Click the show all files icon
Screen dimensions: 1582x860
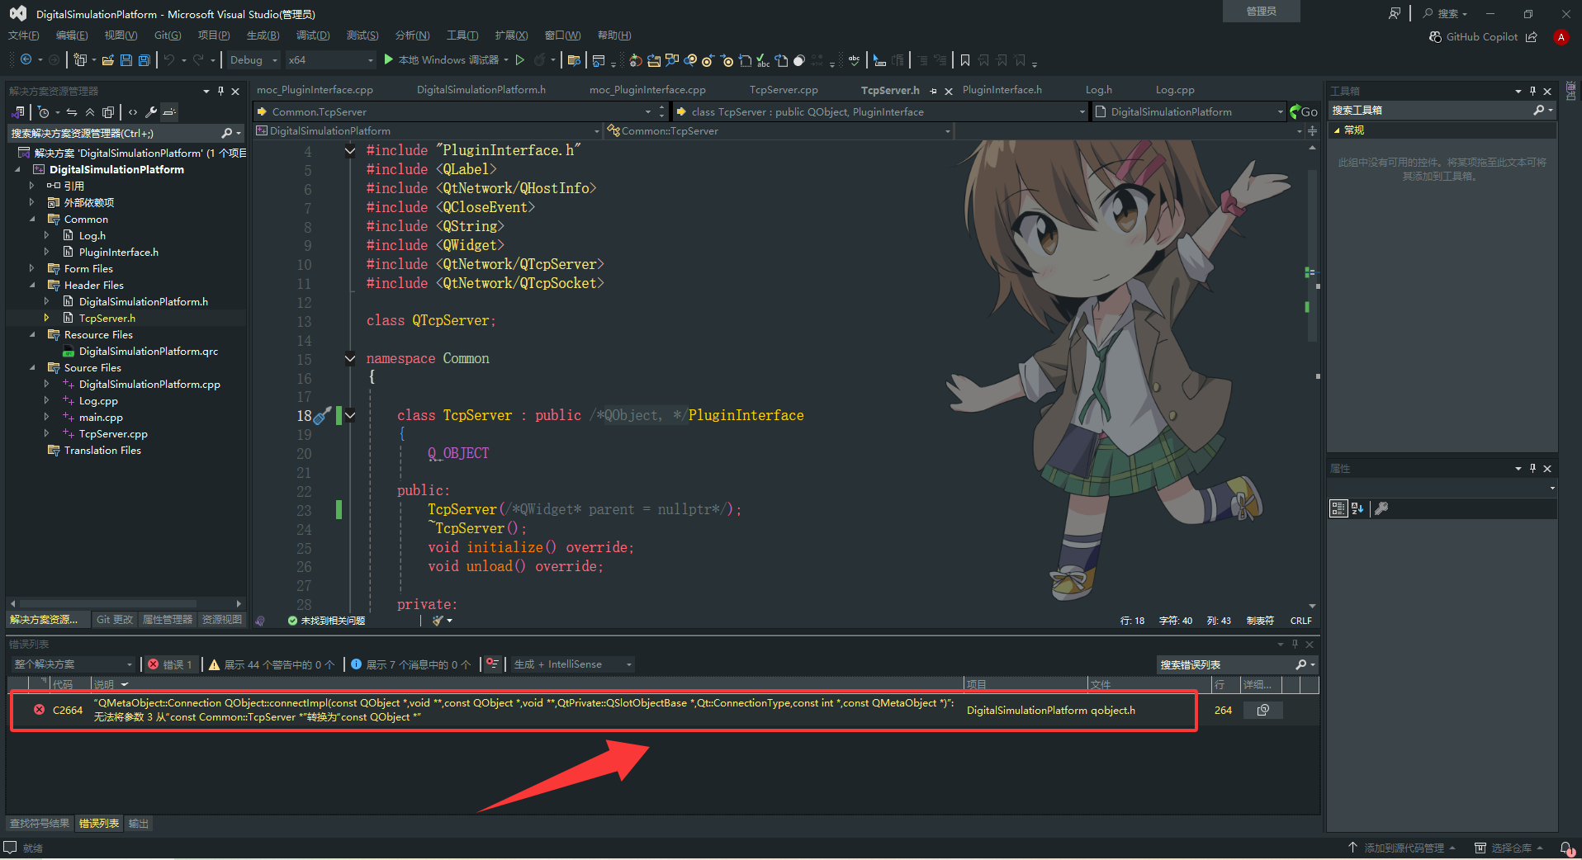[x=108, y=111]
